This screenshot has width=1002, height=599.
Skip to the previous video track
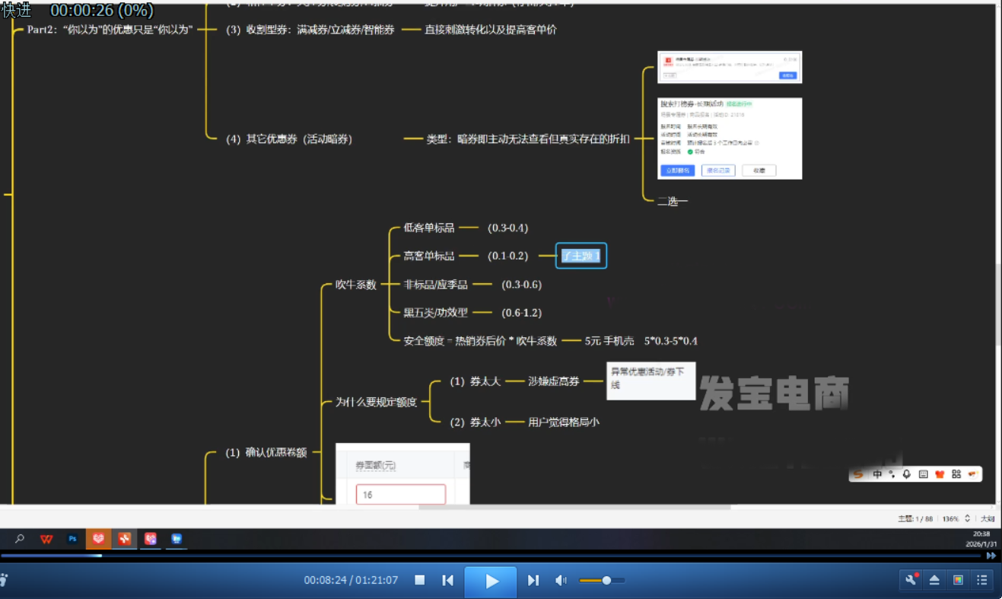click(448, 581)
